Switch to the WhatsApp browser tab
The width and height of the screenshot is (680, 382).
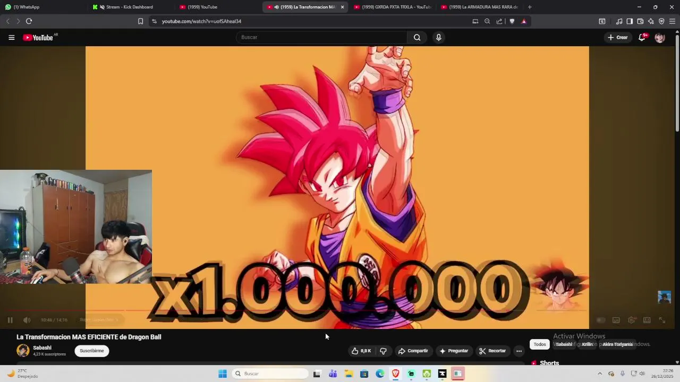(x=42, y=7)
